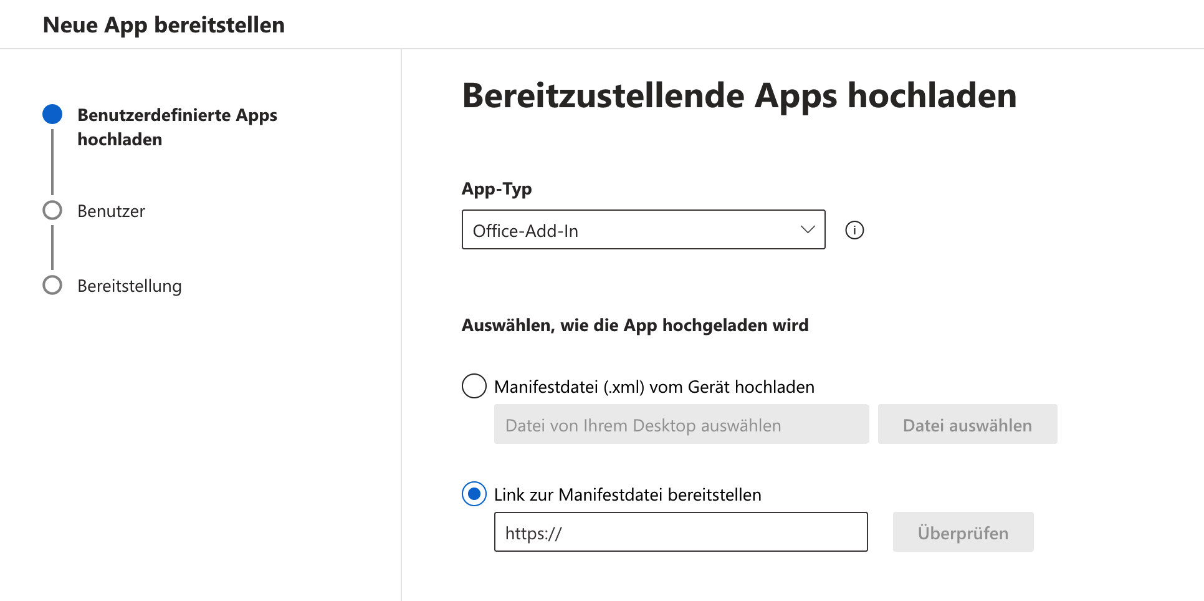Click the blue step circle for Benutzerdefinierte Apps
The height and width of the screenshot is (601, 1204).
[x=52, y=114]
